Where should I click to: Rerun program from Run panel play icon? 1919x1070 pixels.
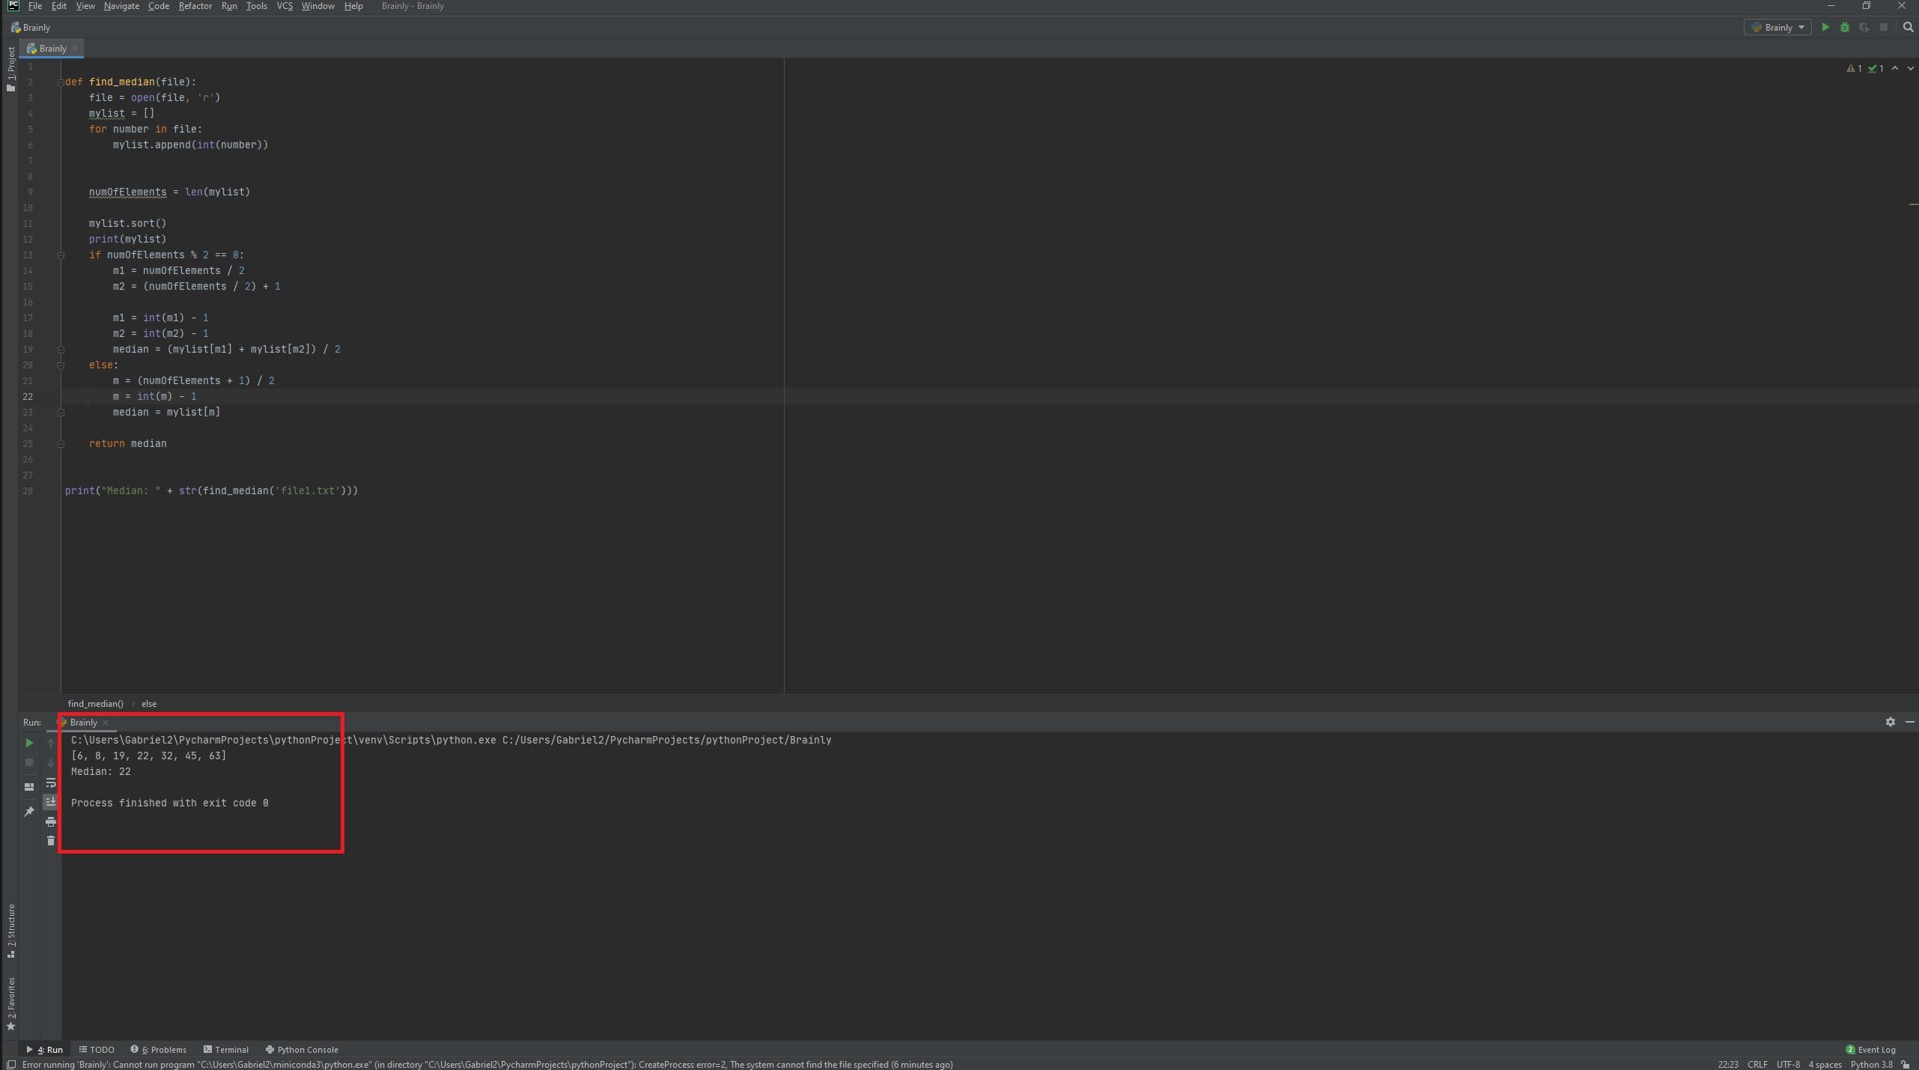click(x=29, y=743)
